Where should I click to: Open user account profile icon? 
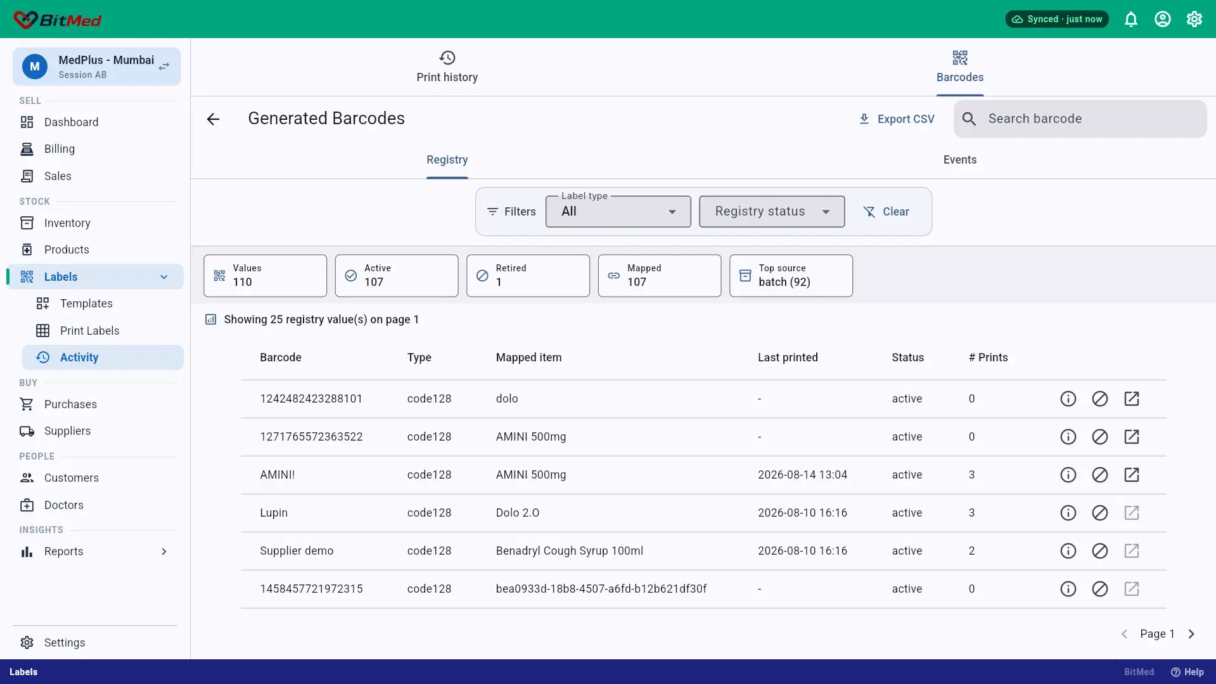click(x=1163, y=19)
